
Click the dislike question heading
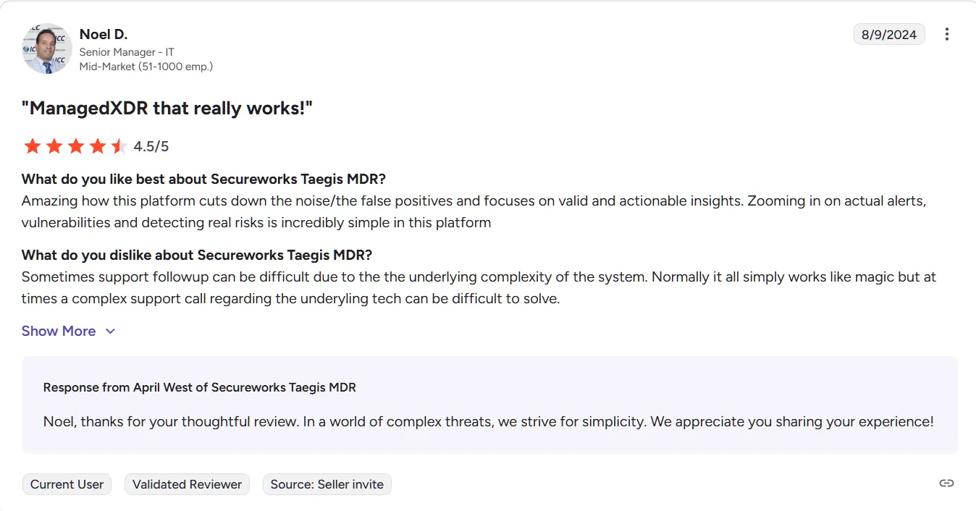(x=196, y=254)
